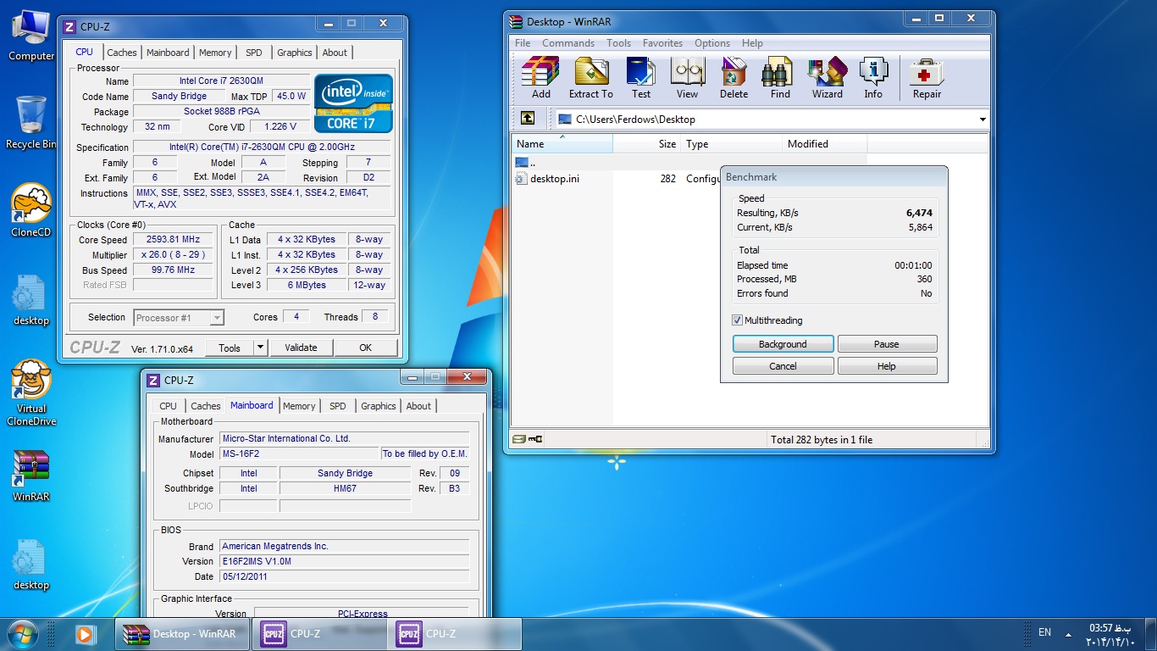Click the Resulting KB/s value 6,474
Viewport: 1157px width, 651px height.
[919, 214]
